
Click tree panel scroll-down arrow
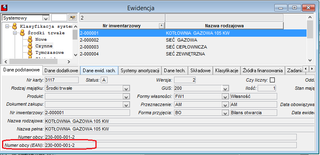[x=75, y=55]
